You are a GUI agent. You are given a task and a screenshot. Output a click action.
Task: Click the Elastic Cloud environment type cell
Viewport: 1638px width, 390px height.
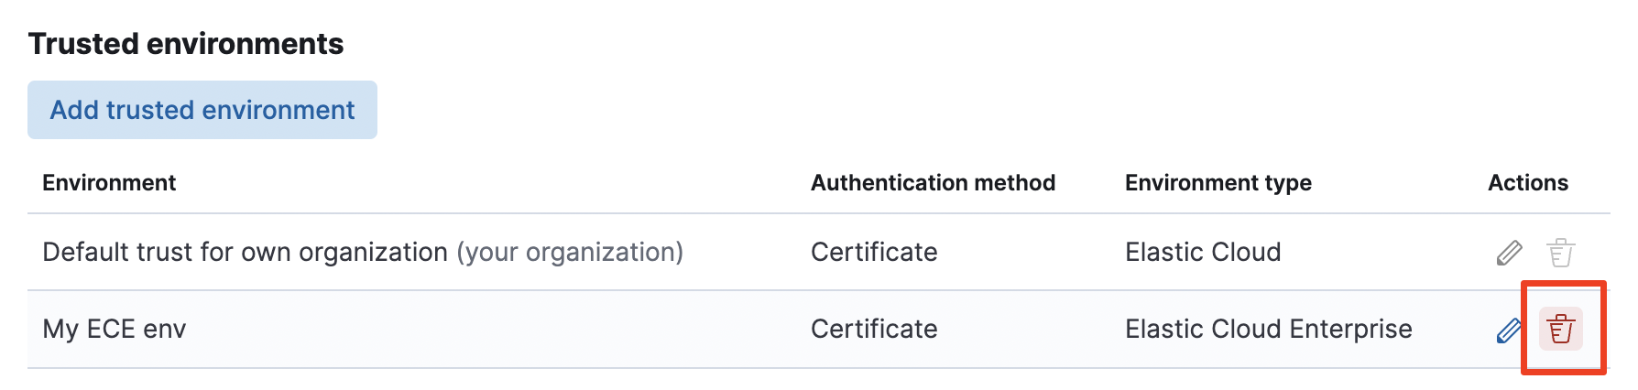(1203, 252)
